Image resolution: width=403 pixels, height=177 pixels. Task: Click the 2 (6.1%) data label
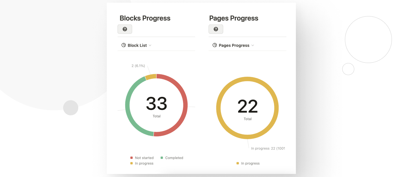[x=138, y=66]
